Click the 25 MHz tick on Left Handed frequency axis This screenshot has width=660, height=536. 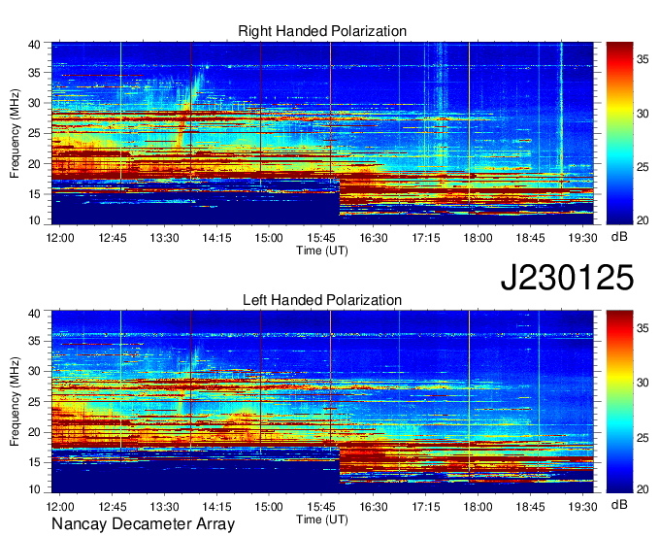click(34, 402)
